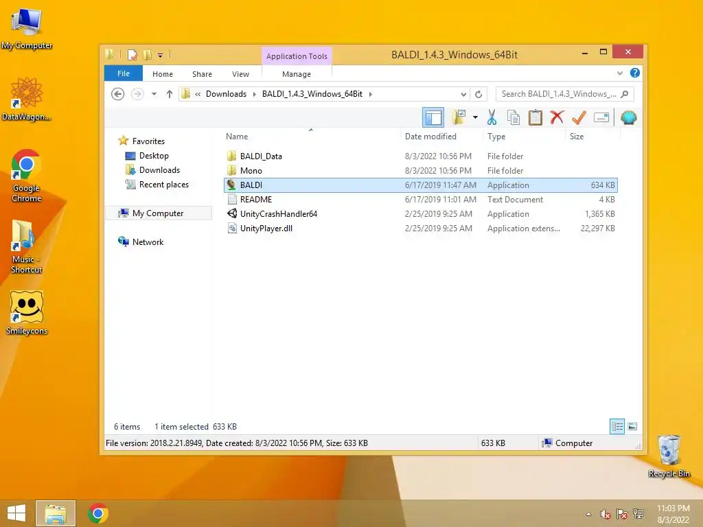
Task: Click the orange checkmark Properties icon
Action: click(579, 117)
